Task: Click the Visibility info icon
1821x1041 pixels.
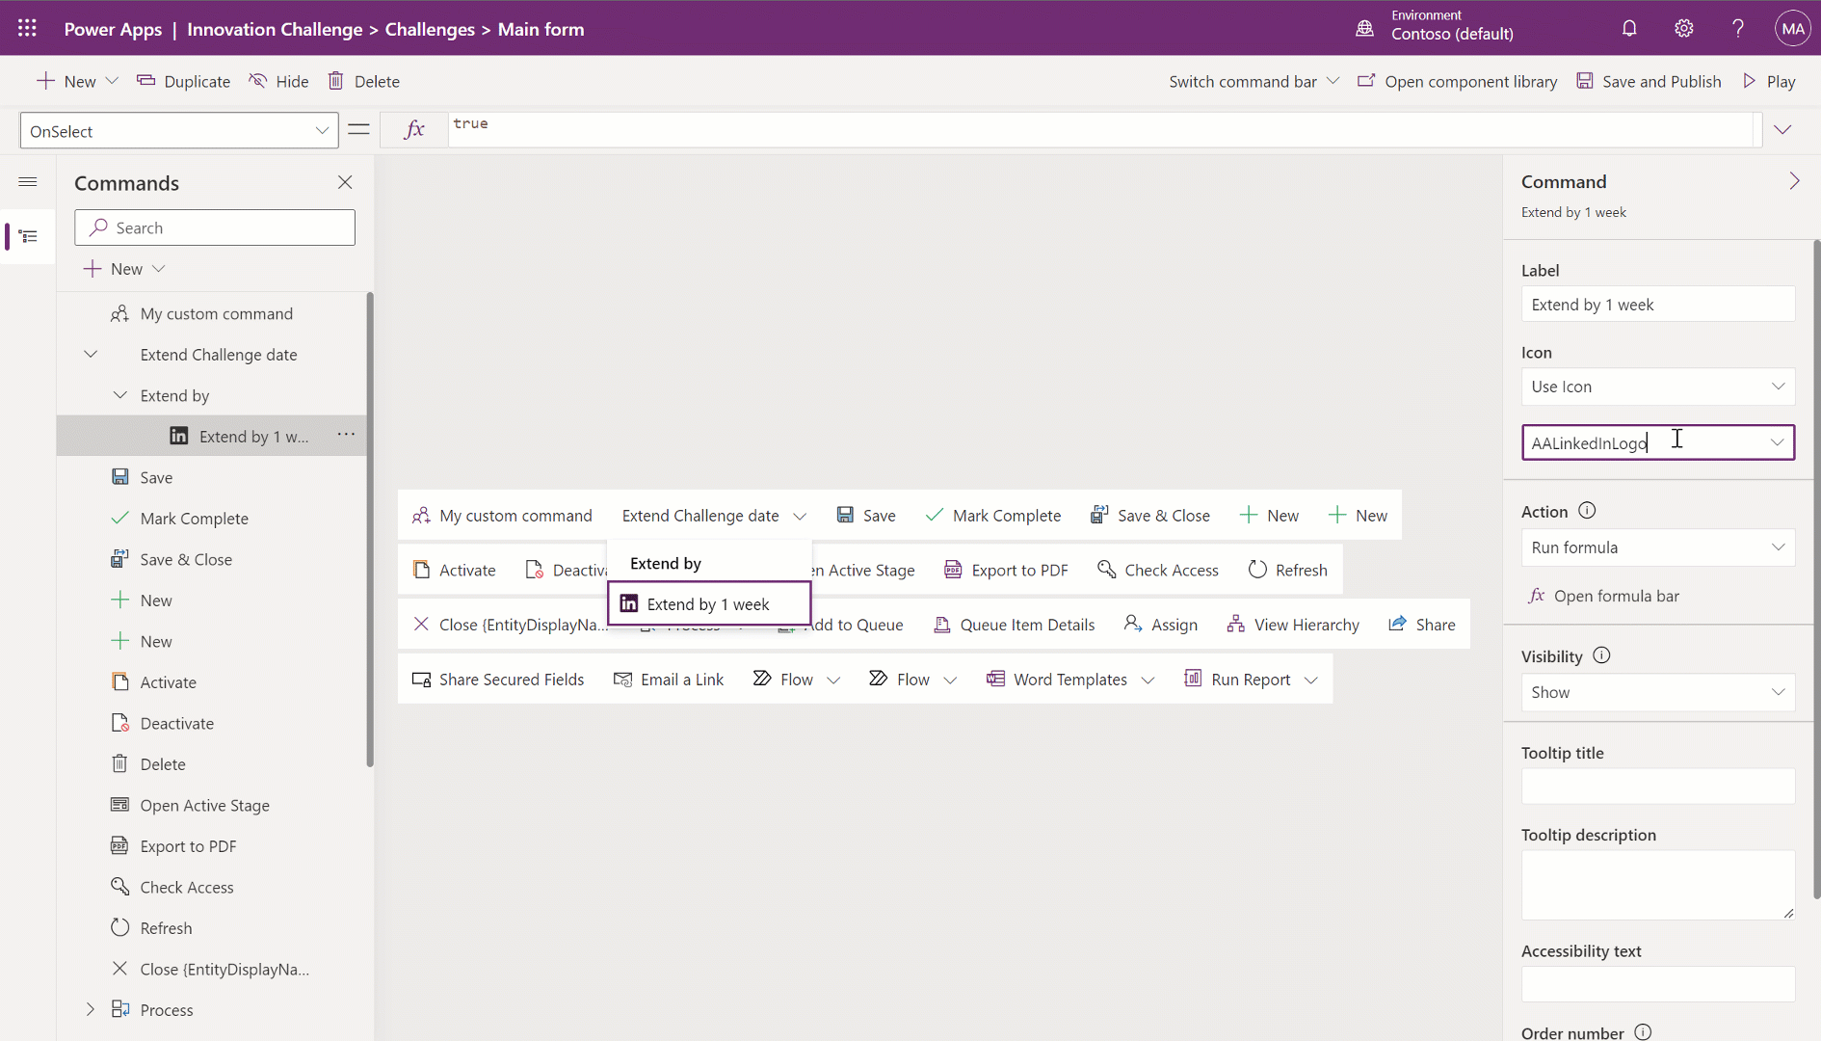Action: coord(1601,655)
